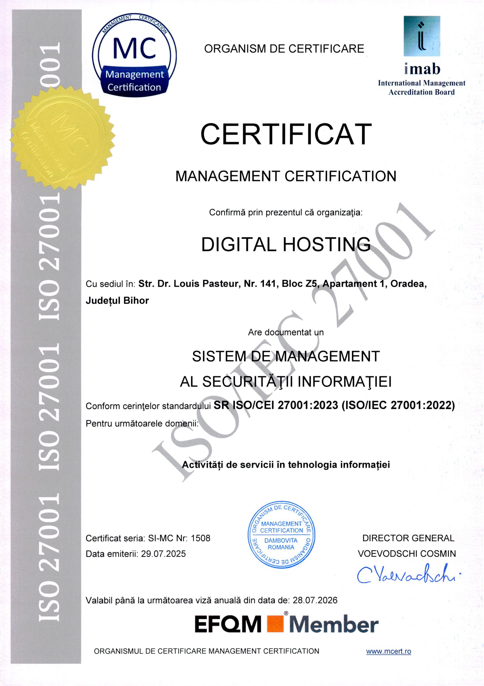Click the 'Are documentat un' line
484x686 pixels.
click(x=286, y=332)
